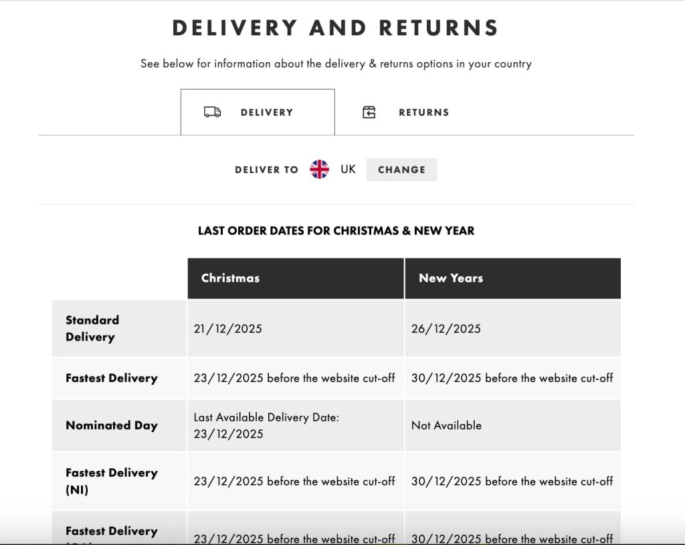The height and width of the screenshot is (545, 685).
Task: Click the Standard Delivery Christmas date 21/12/2025
Action: pyautogui.click(x=227, y=329)
